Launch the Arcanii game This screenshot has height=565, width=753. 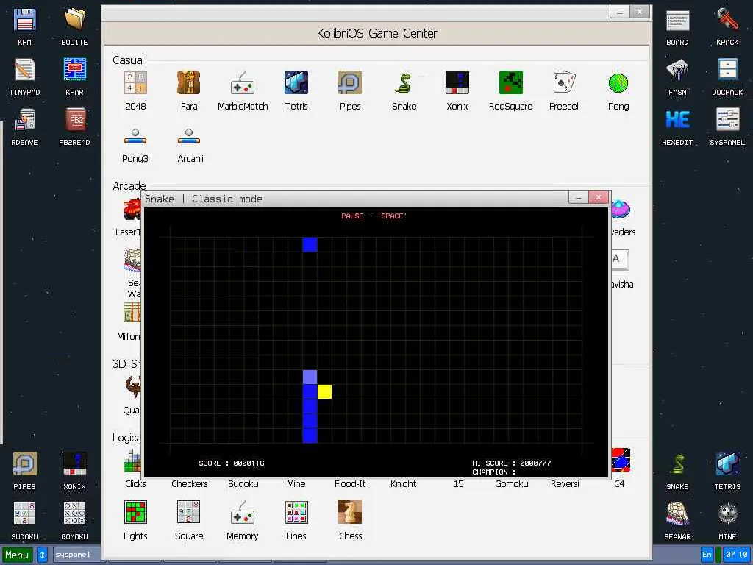tap(189, 136)
